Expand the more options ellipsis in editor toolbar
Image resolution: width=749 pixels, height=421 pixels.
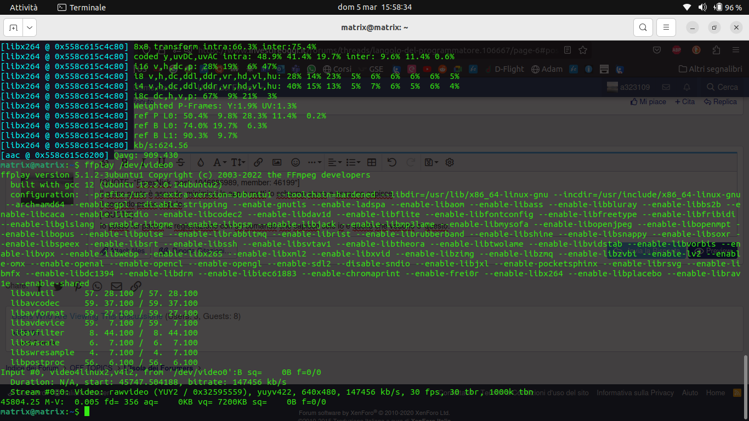point(315,162)
